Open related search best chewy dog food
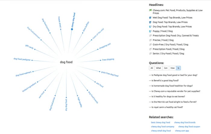Viewport: 211px width, 134px height. point(160,123)
